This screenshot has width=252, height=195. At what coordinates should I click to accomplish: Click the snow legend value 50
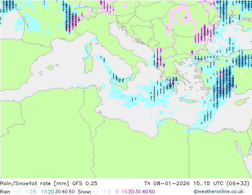(x=152, y=192)
